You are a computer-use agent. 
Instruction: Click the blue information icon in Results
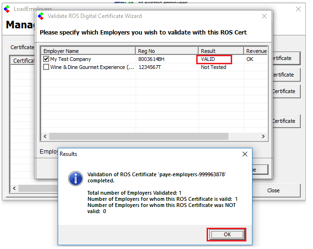pyautogui.click(x=75, y=178)
